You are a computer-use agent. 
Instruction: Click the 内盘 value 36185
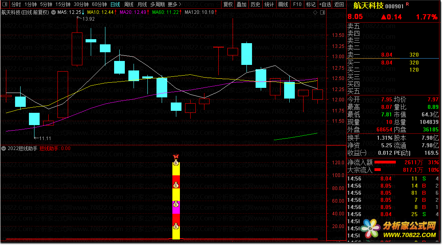pyautogui.click(x=431, y=129)
